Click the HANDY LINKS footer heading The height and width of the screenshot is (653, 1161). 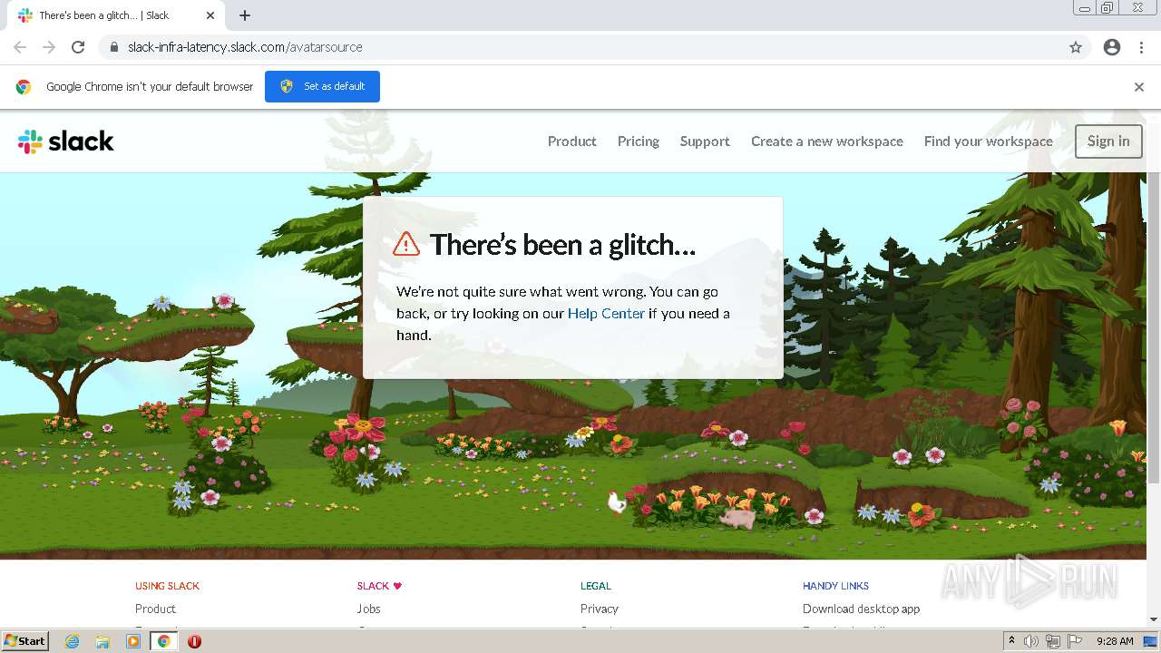835,586
